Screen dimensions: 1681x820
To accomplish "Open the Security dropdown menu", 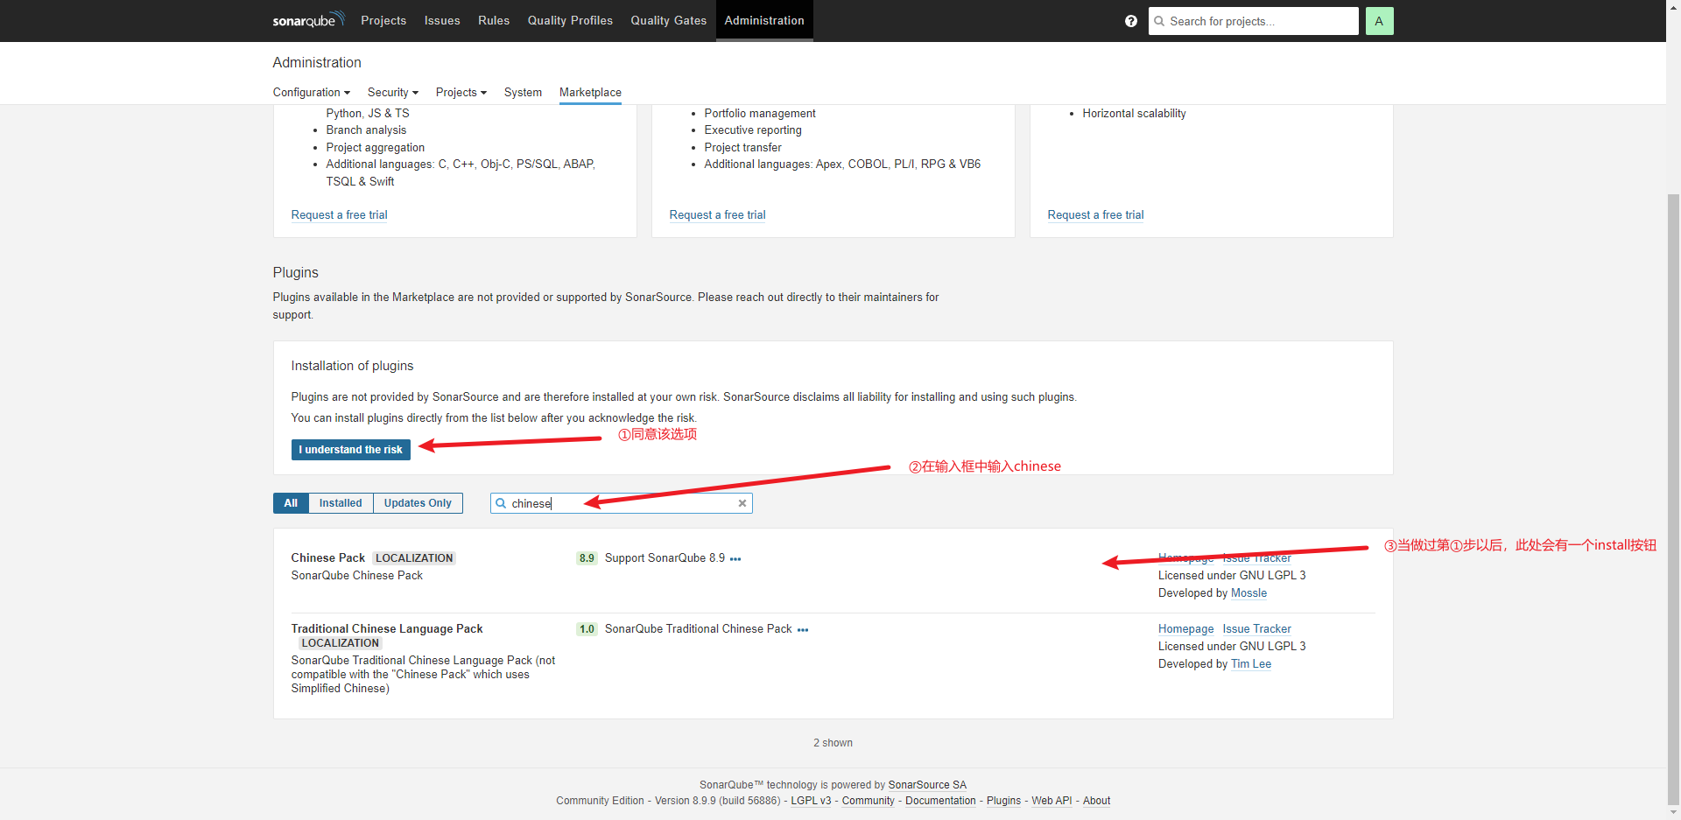I will point(393,92).
